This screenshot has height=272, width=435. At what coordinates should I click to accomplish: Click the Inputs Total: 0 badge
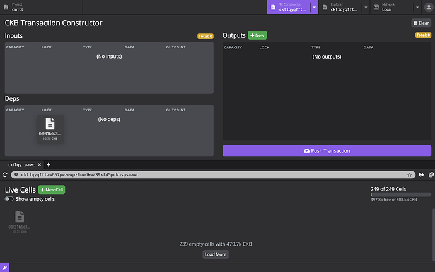(206, 37)
